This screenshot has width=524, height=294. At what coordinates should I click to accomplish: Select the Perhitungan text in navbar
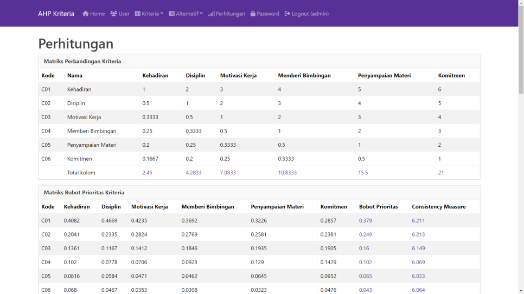click(231, 14)
